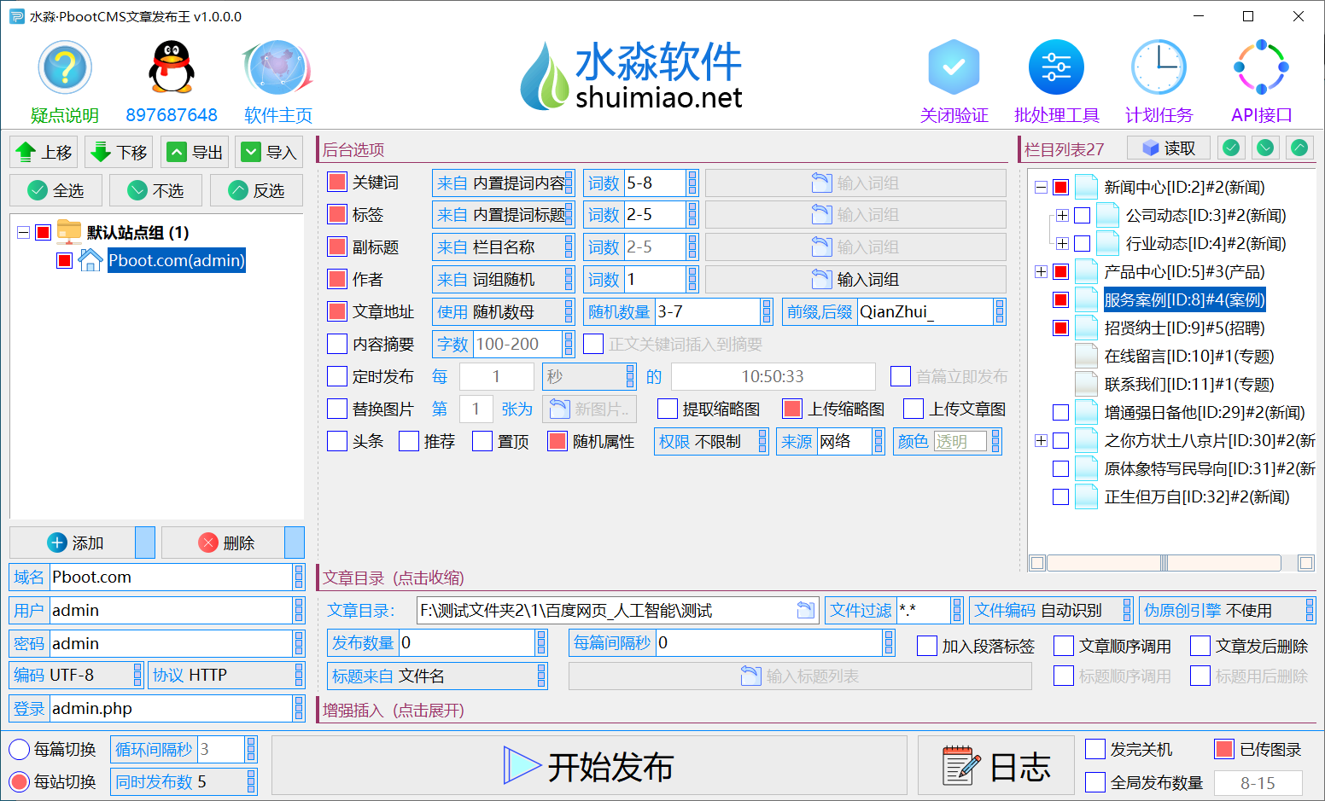This screenshot has height=801, width=1325.
Task: Open the 副标题 来自 栏目名称 dropdown
Action: point(503,247)
